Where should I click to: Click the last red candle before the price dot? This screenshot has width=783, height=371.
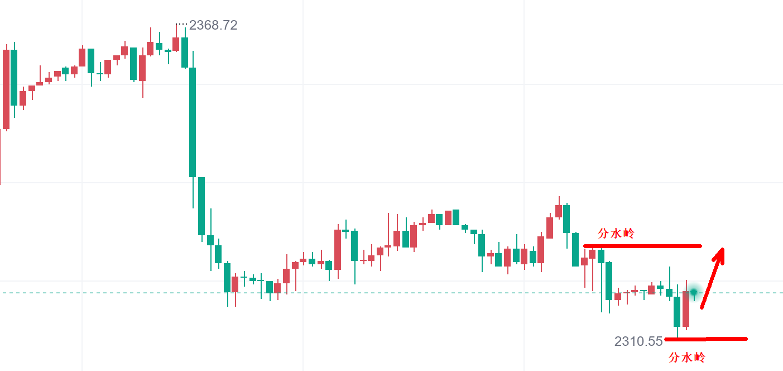coord(686,308)
